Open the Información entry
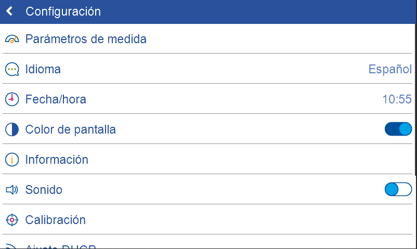Image resolution: width=417 pixels, height=249 pixels. 57,160
